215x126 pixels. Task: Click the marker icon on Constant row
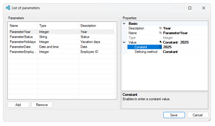click(160, 47)
